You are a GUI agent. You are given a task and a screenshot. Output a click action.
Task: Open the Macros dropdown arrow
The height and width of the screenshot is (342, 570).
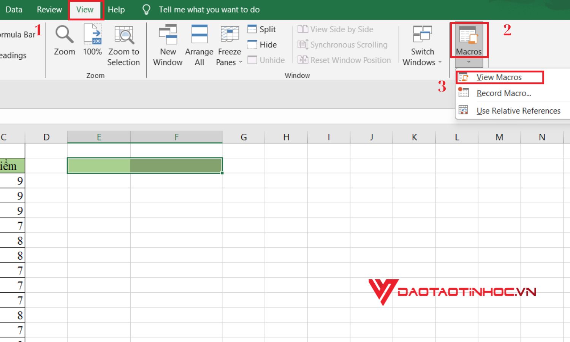[469, 62]
